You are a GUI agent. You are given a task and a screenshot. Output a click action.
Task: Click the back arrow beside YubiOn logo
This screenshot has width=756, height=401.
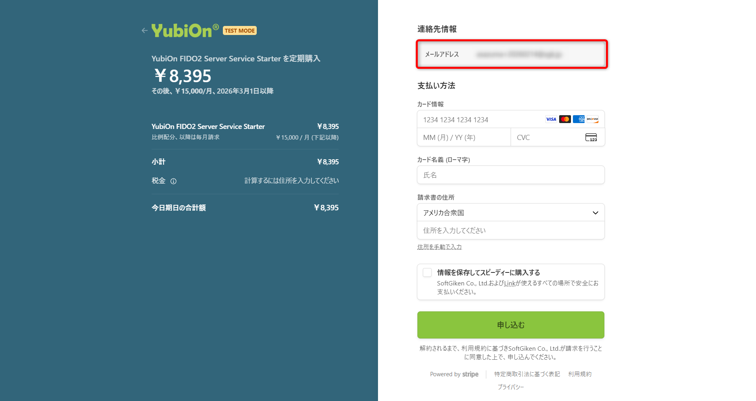[145, 31]
